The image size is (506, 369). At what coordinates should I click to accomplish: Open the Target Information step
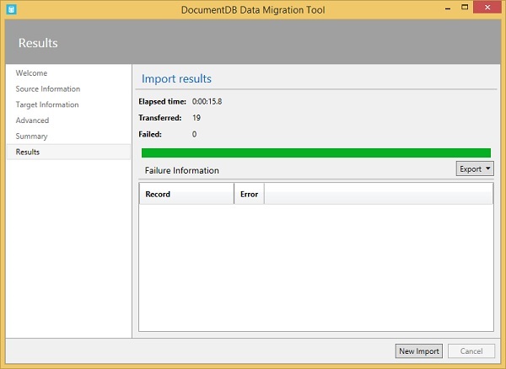tap(47, 104)
